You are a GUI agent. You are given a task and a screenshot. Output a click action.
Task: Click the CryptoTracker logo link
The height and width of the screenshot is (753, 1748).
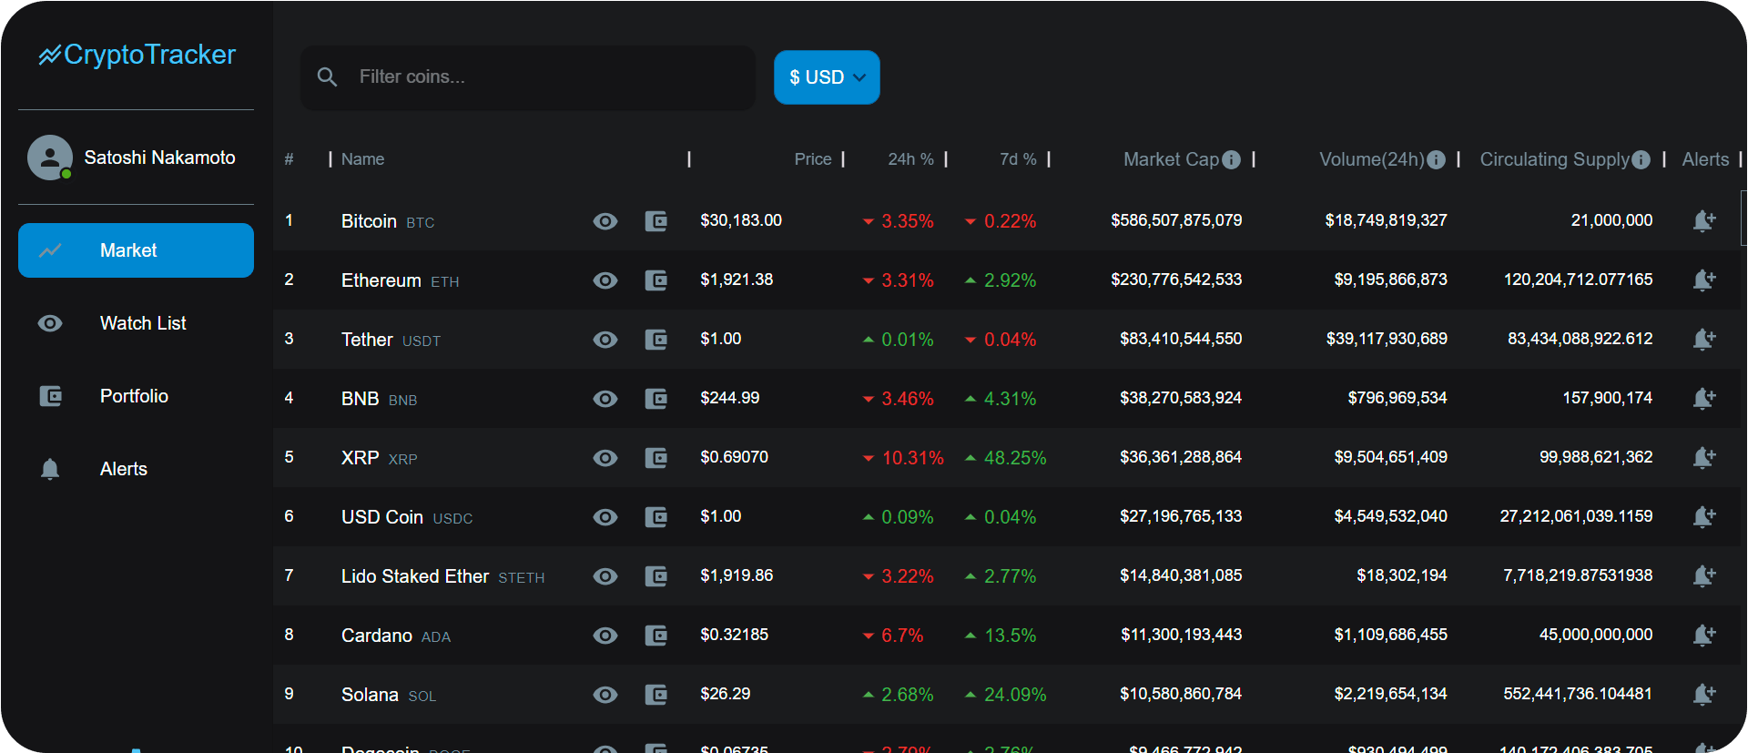tap(137, 55)
